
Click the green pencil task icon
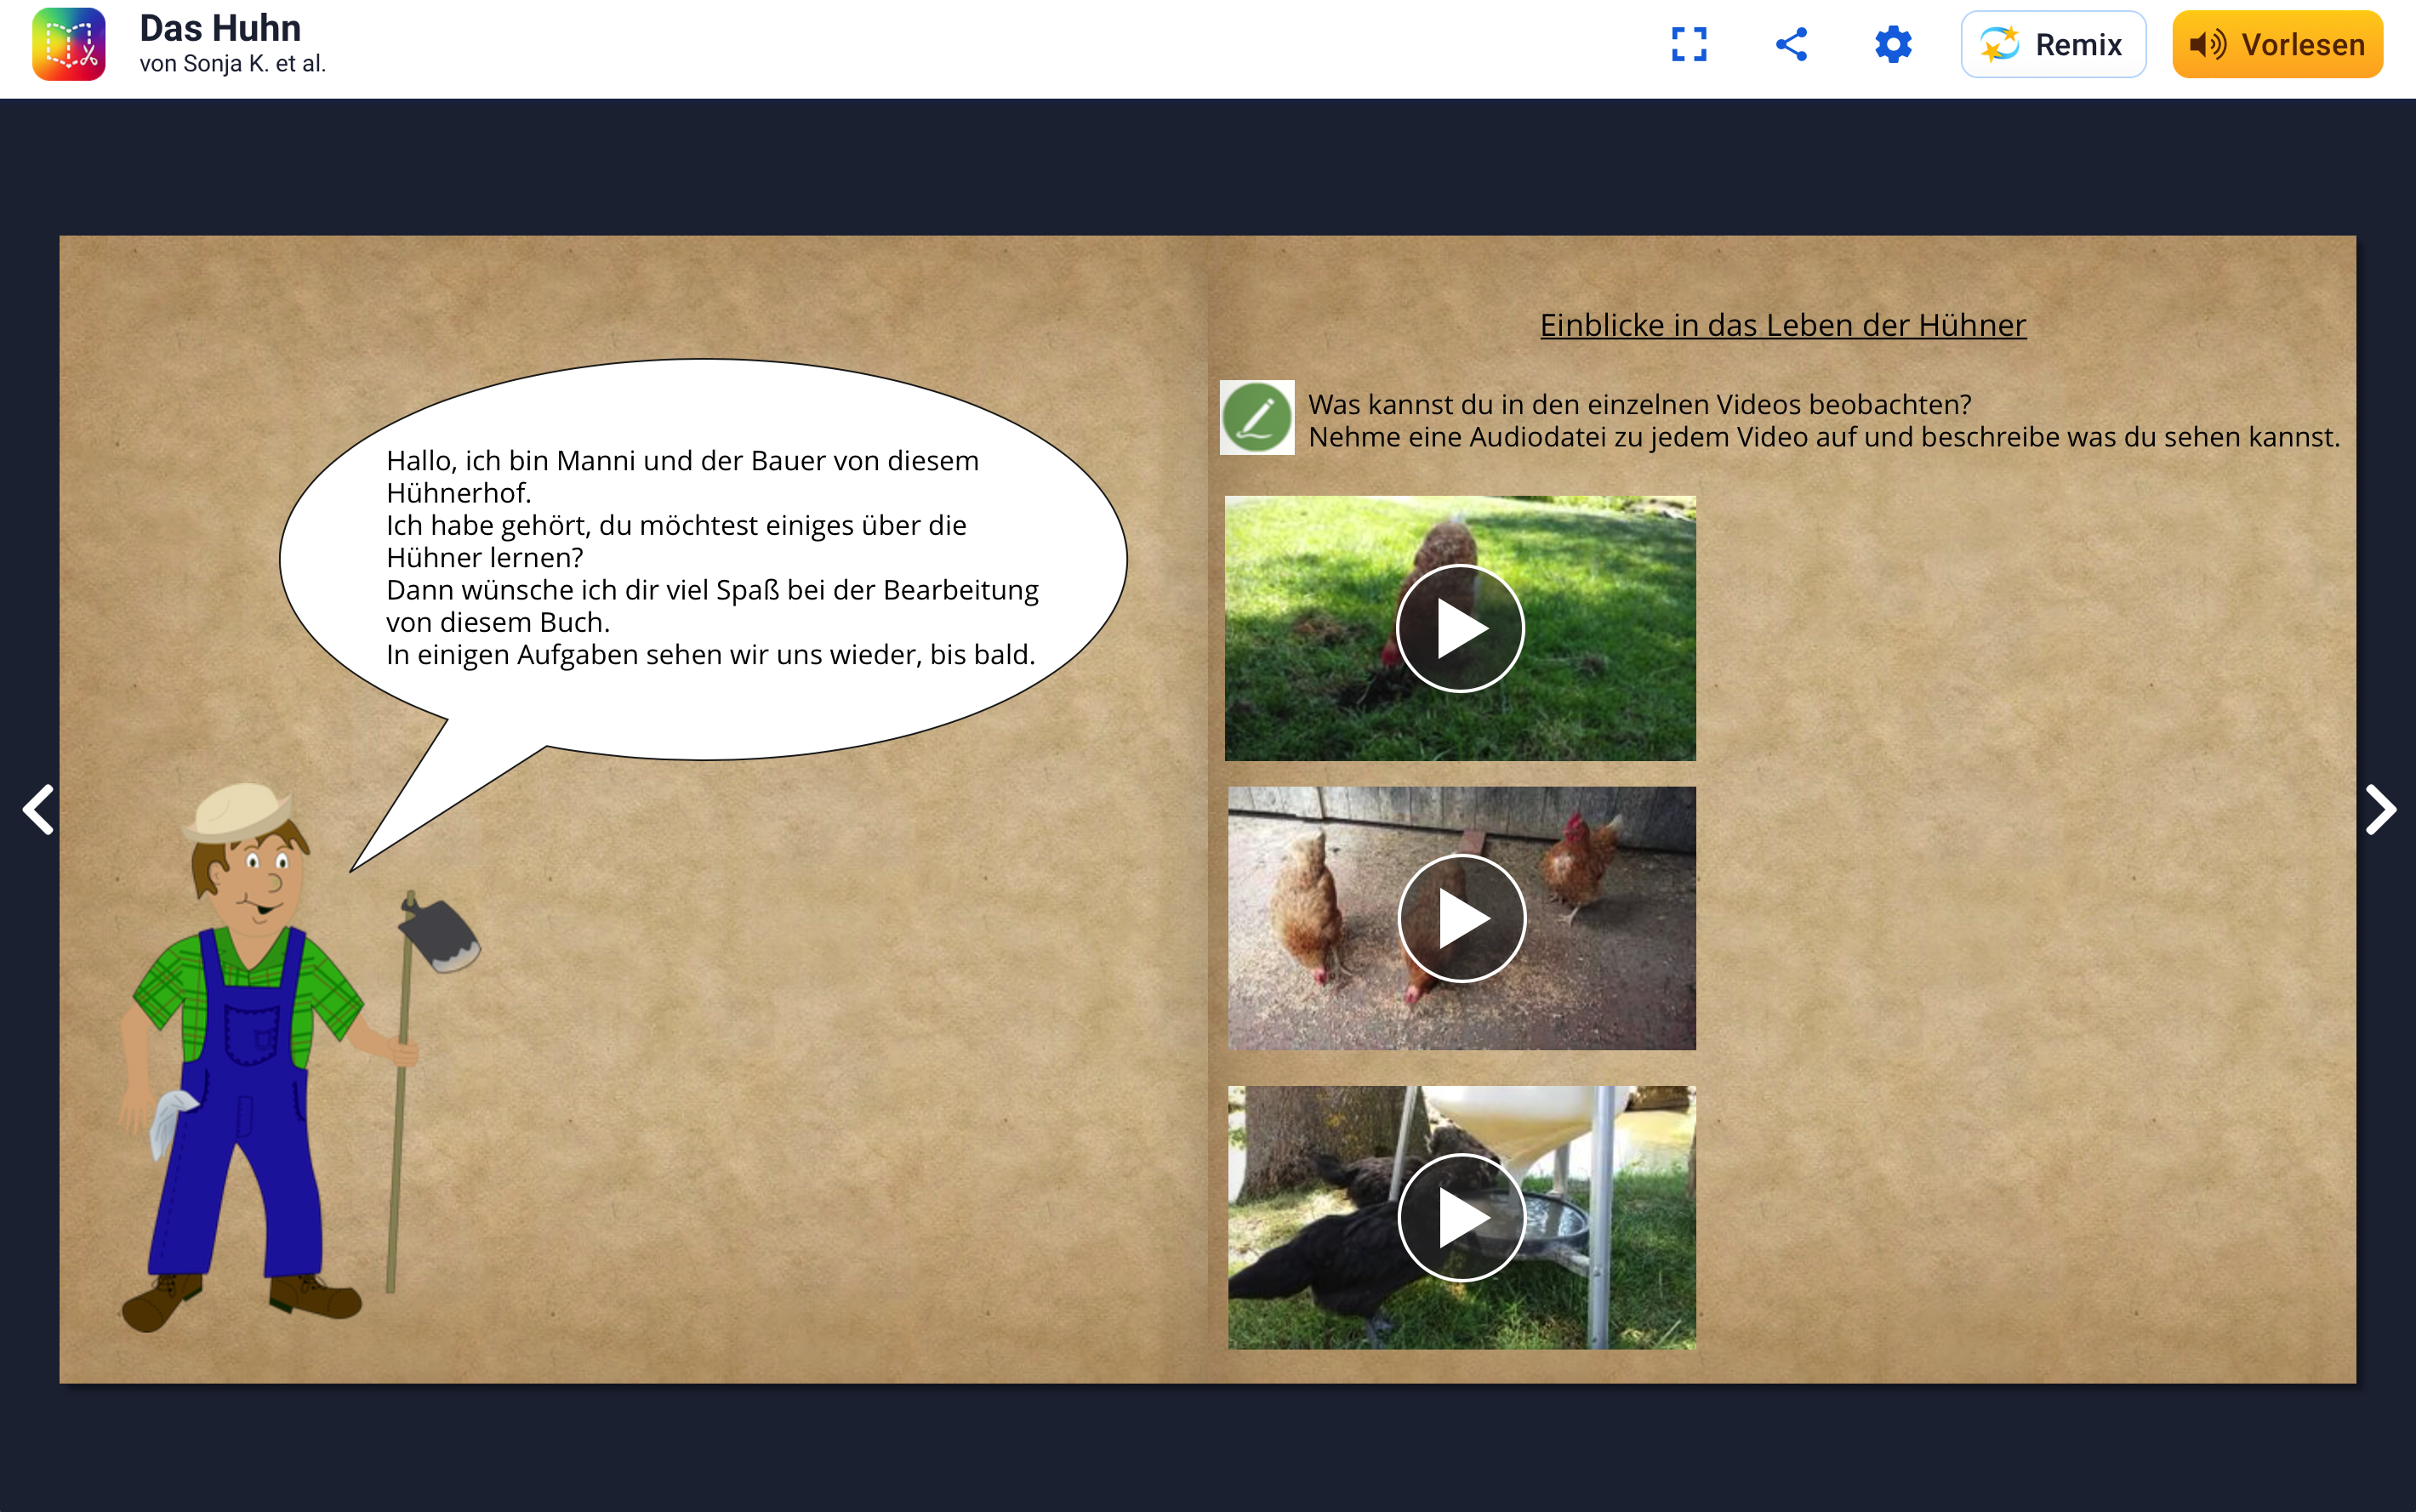coord(1256,417)
